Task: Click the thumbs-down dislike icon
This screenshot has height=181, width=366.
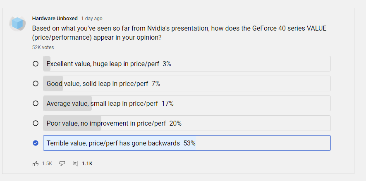Action: click(x=62, y=164)
